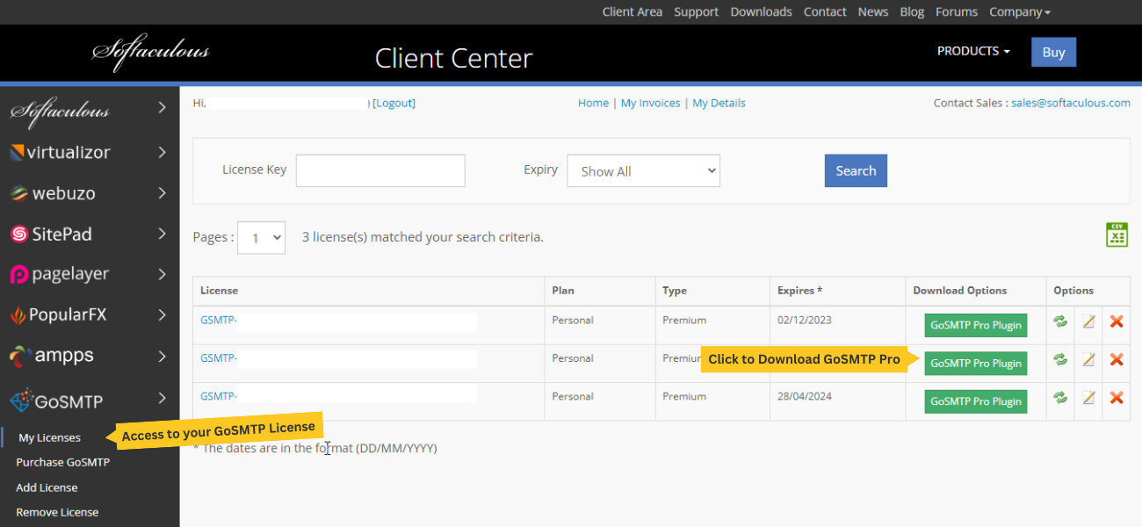Open GSMTP license link expiring 02/12/2023
This screenshot has height=527, width=1142.
(x=218, y=320)
